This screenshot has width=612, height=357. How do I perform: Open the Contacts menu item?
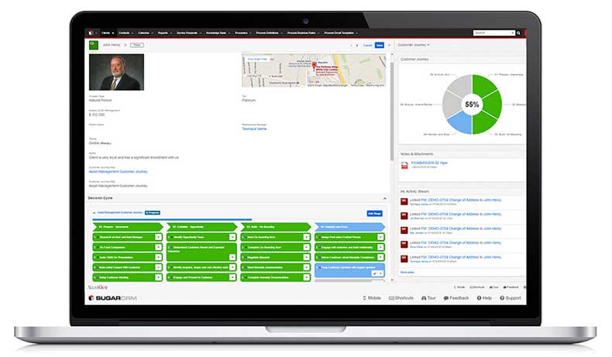pos(124,33)
